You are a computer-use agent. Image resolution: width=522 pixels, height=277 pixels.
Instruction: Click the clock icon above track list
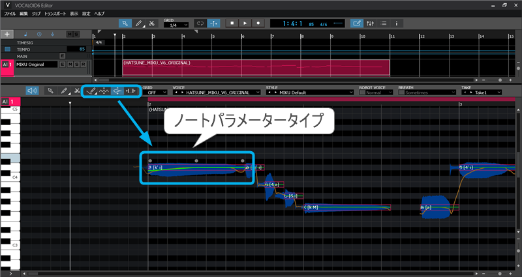pyautogui.click(x=39, y=35)
